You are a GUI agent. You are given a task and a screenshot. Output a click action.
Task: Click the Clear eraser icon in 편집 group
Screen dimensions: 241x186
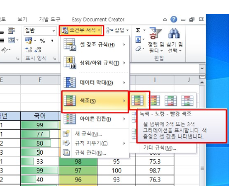(x=138, y=49)
